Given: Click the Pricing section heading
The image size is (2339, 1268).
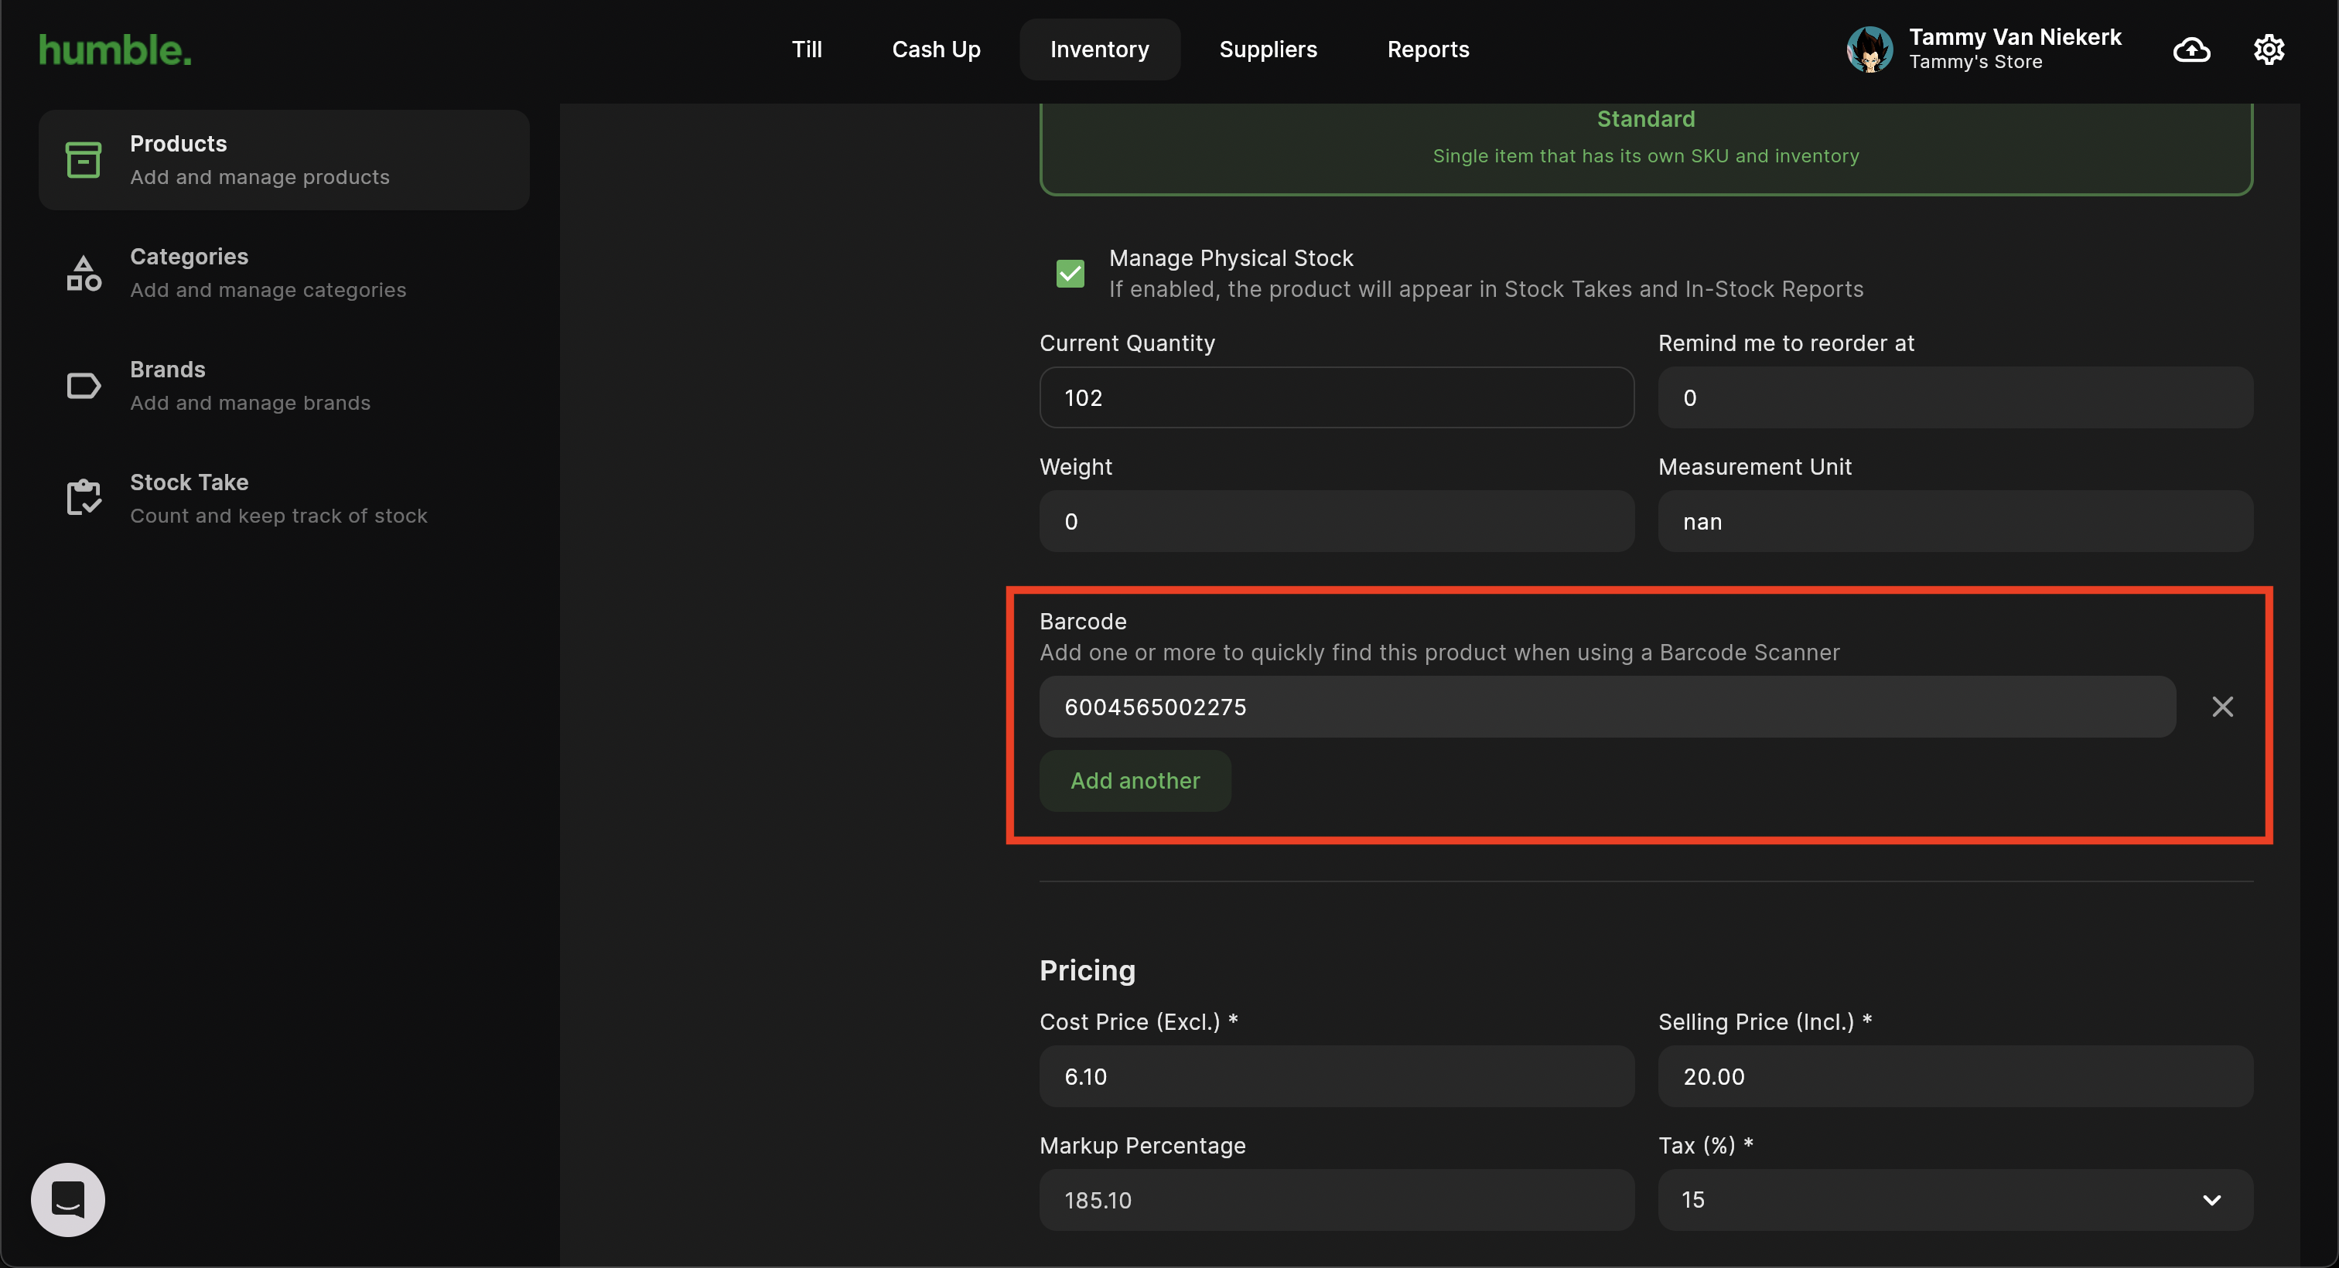Looking at the screenshot, I should [1087, 970].
